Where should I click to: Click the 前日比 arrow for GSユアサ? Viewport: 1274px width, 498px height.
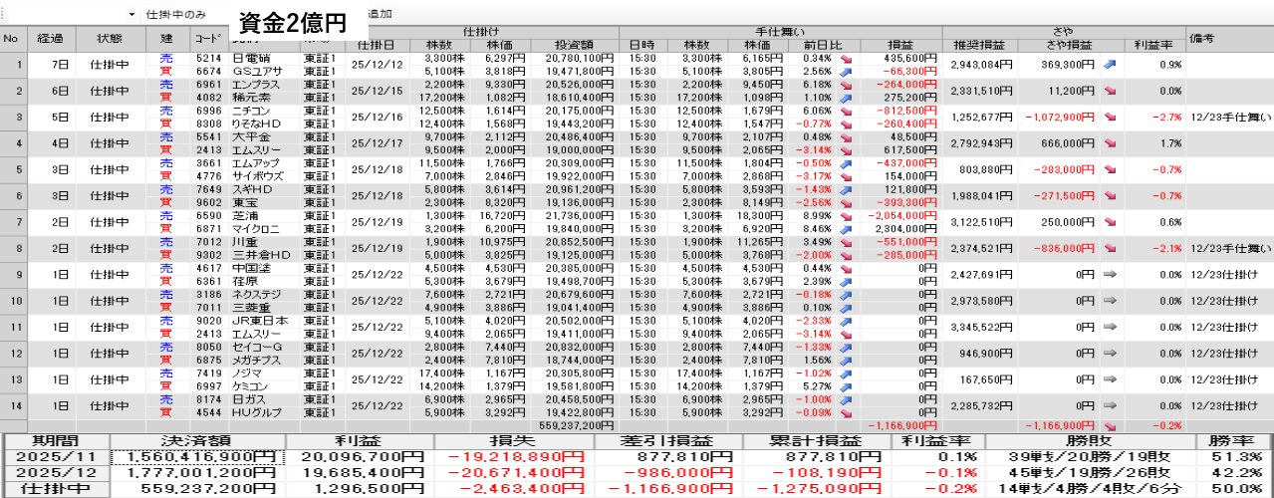pyautogui.click(x=846, y=72)
